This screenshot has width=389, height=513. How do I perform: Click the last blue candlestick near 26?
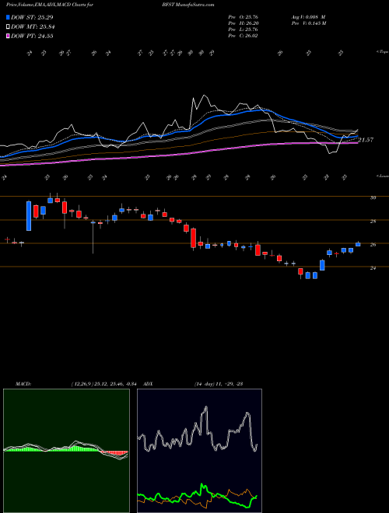click(x=358, y=244)
